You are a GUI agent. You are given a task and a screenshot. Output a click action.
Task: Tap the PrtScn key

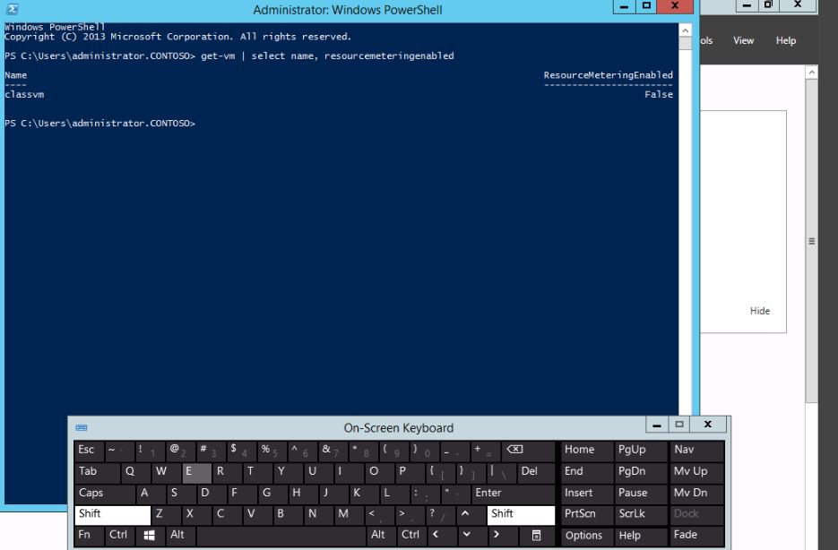point(587,513)
